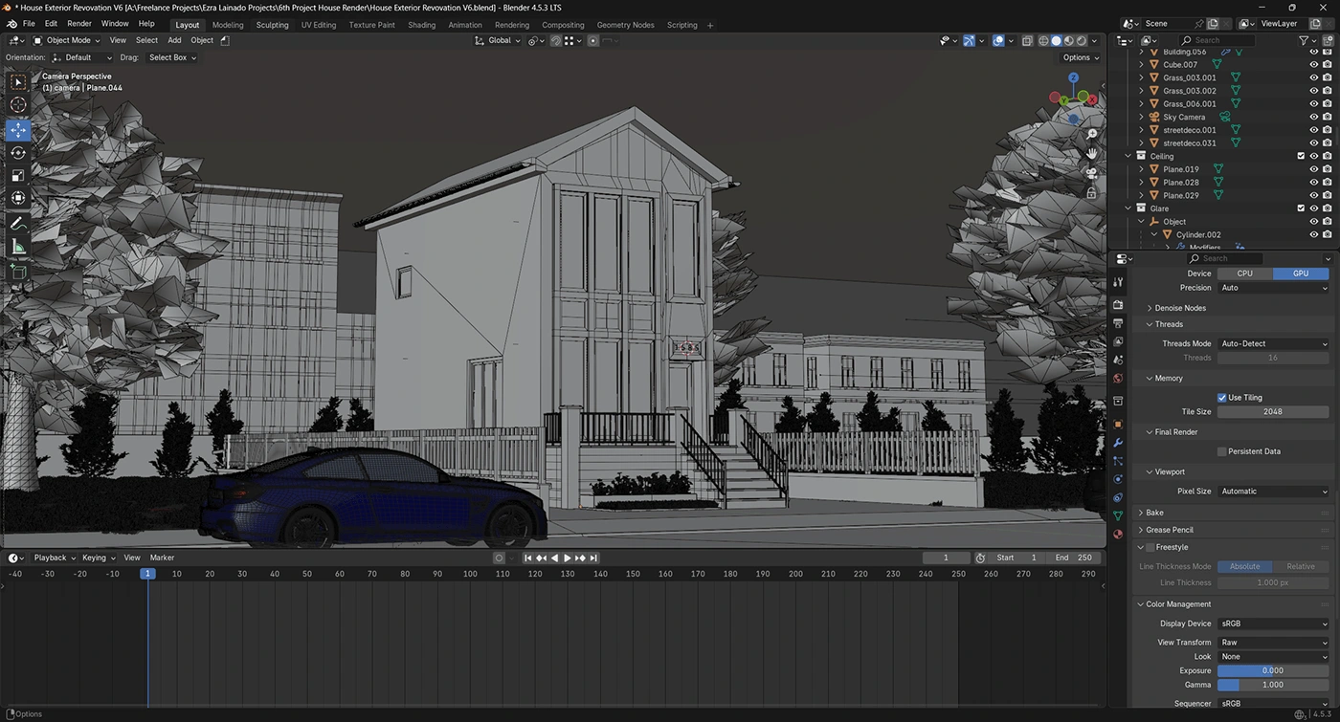Switch to the Shading workspace tab
This screenshot has width=1340, height=722.
(x=421, y=25)
